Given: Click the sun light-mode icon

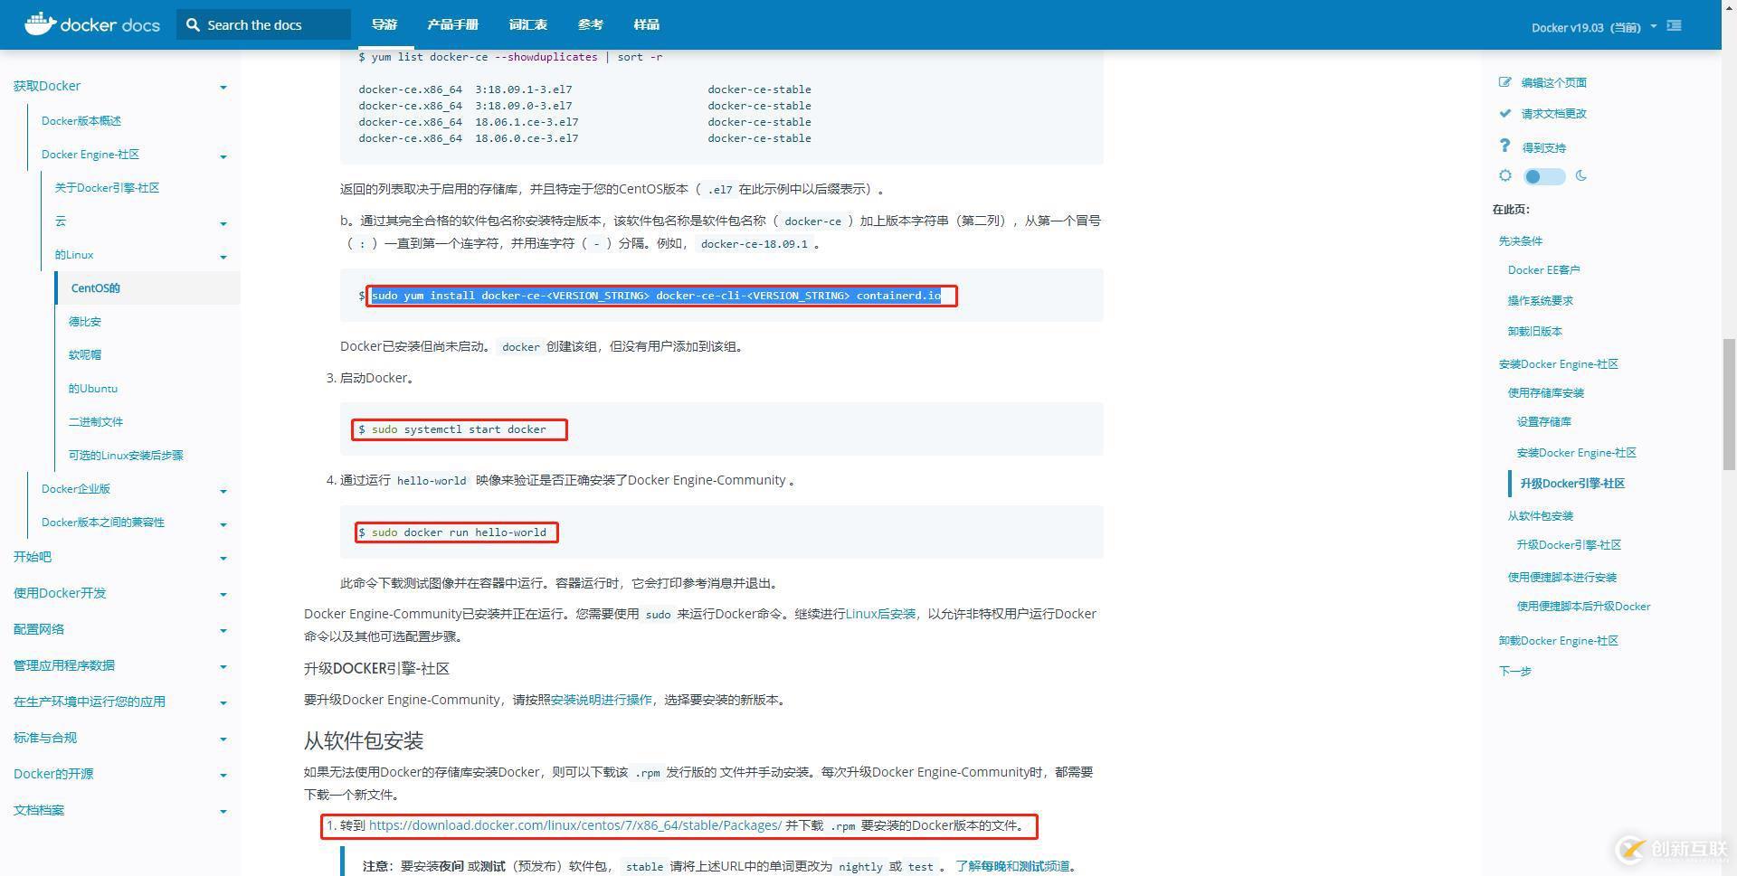Looking at the screenshot, I should (x=1505, y=176).
